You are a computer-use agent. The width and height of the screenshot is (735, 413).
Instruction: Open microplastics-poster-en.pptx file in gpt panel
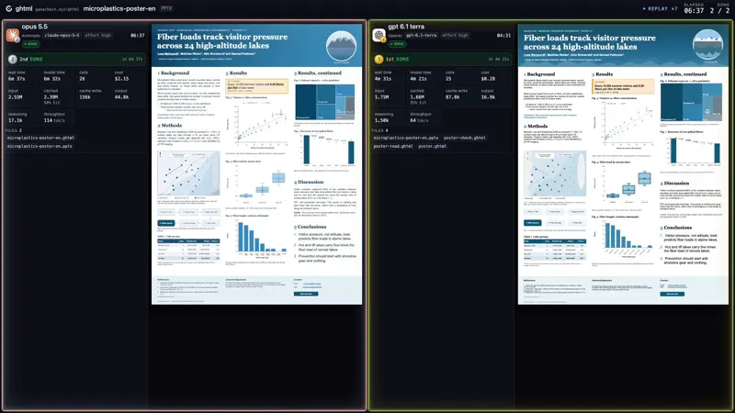406,139
